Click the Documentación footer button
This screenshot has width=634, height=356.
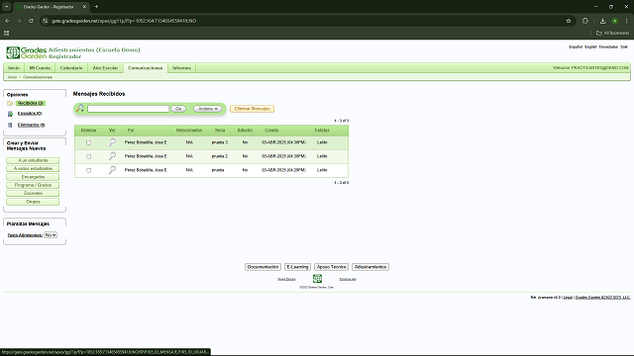pos(263,267)
